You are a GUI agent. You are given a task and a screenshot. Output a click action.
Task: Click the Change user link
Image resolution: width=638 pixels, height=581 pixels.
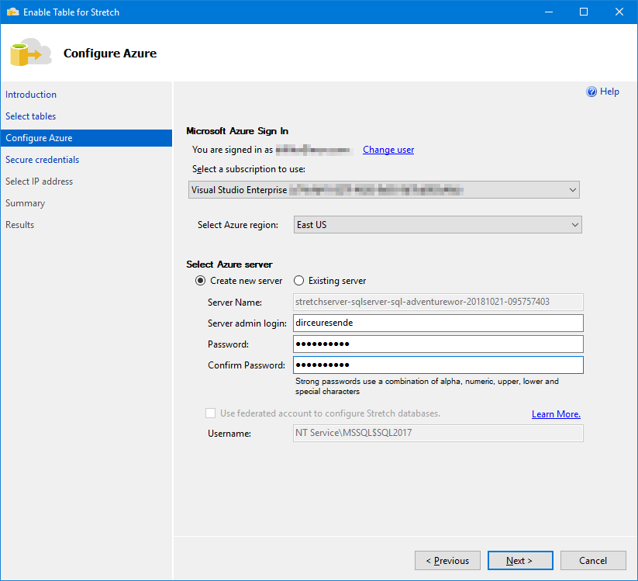tap(388, 150)
